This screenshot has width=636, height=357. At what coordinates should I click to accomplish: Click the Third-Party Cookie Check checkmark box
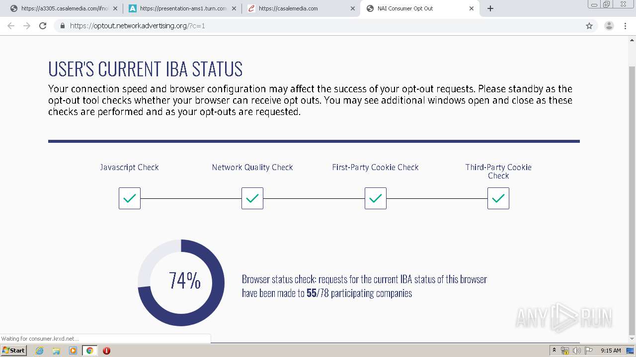click(x=498, y=198)
